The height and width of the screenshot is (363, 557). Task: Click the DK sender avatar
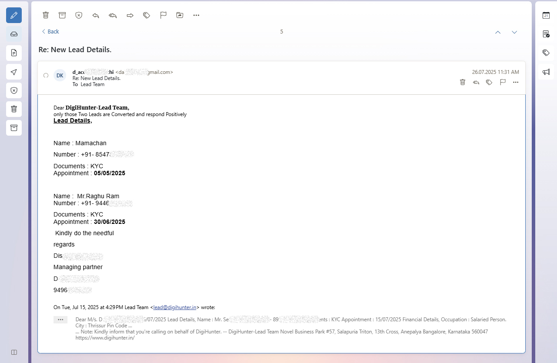click(60, 76)
